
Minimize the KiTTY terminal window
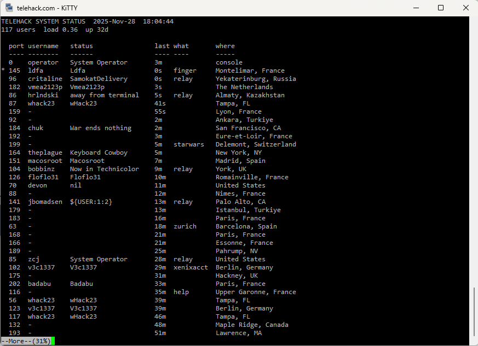point(416,8)
